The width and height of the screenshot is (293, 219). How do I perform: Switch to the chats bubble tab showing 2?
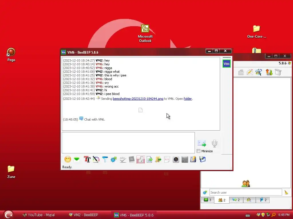point(236,200)
